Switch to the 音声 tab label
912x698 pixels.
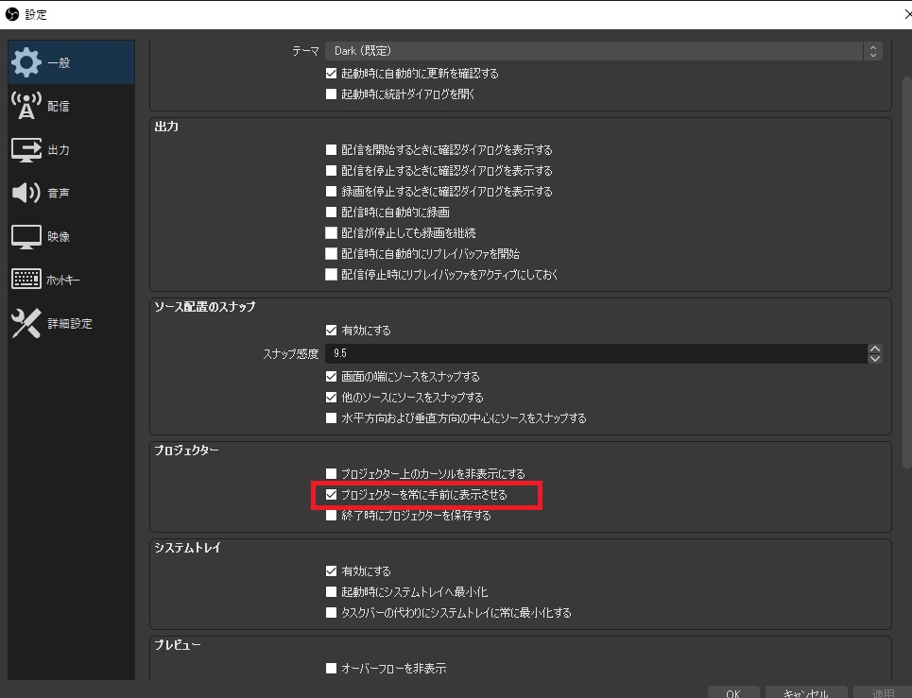coord(59,193)
